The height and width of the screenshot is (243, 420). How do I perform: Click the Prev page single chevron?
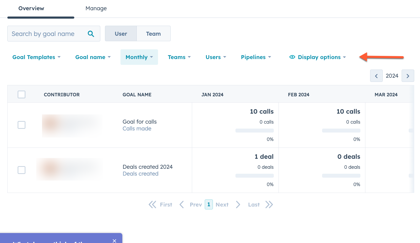(182, 205)
